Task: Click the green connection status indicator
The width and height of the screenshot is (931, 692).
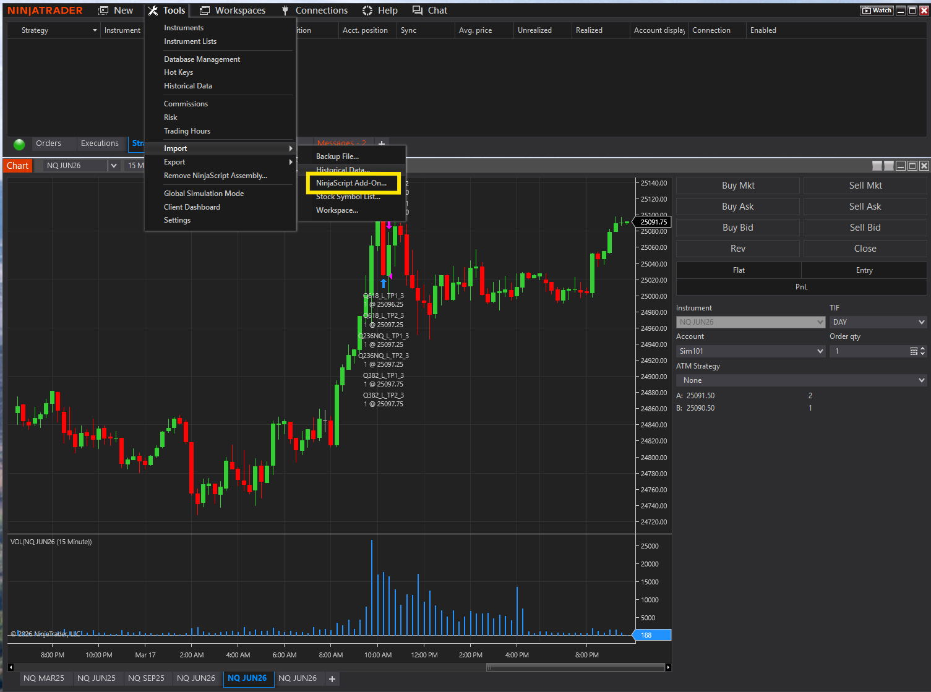Action: click(19, 143)
